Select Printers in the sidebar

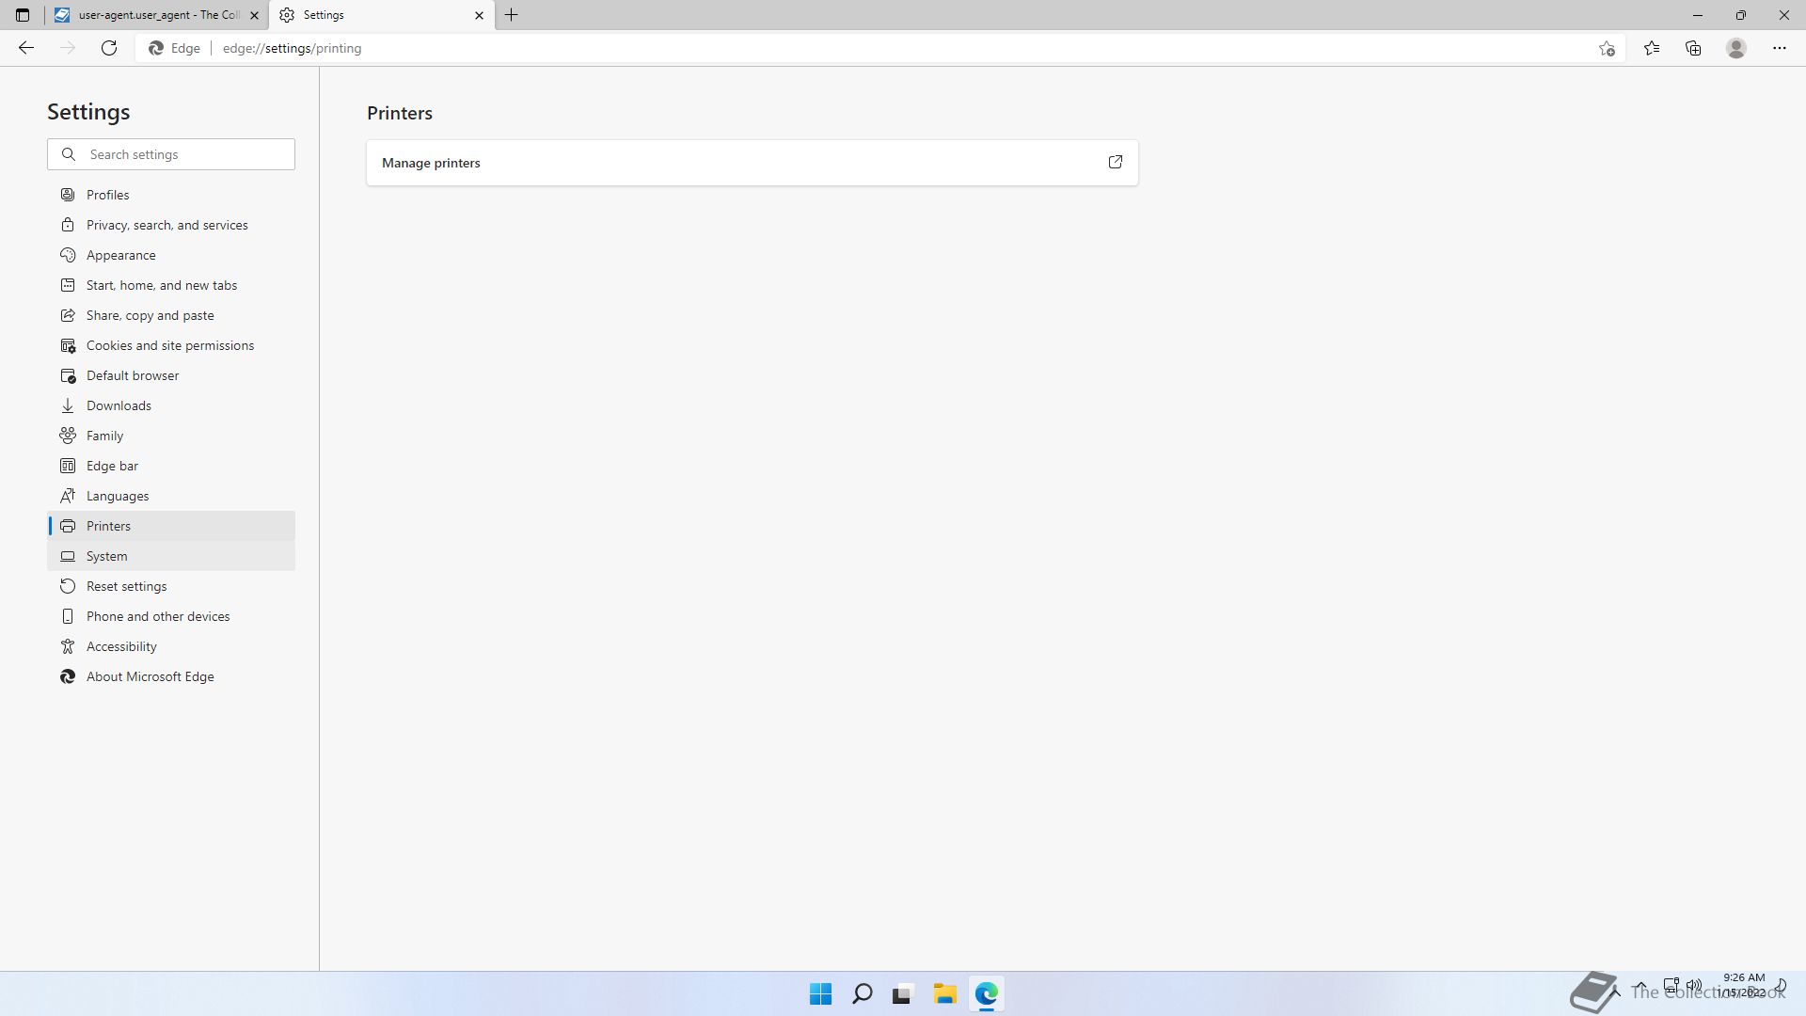coord(171,526)
